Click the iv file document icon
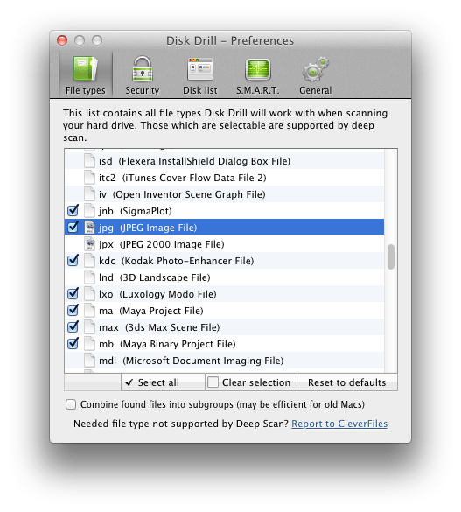The image size is (461, 512). click(89, 194)
